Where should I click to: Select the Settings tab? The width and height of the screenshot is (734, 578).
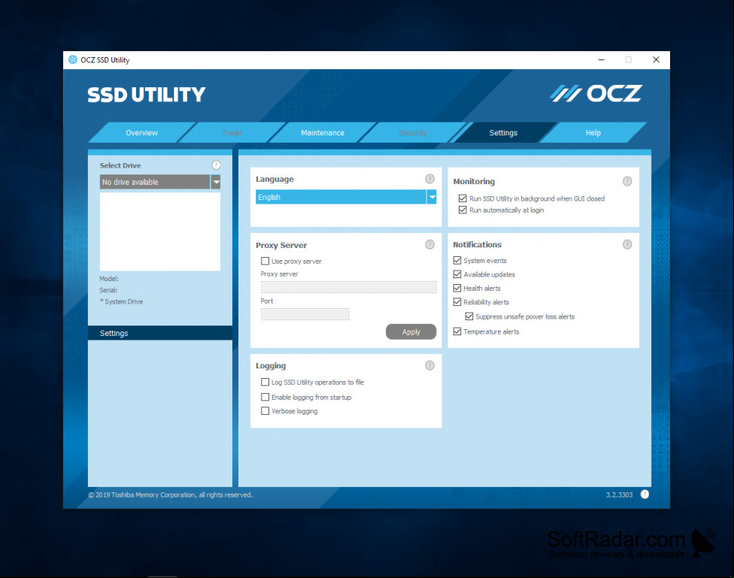503,133
